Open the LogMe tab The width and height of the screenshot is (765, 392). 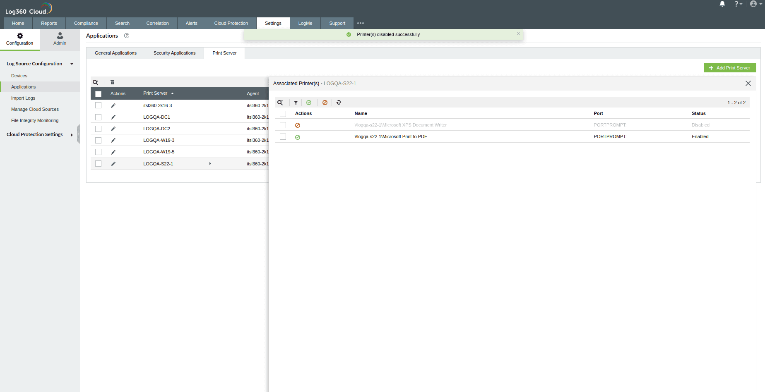[305, 23]
